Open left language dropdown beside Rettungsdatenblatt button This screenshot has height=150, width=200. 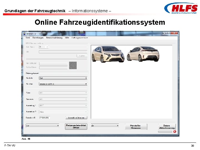pyautogui.click(x=42, y=126)
